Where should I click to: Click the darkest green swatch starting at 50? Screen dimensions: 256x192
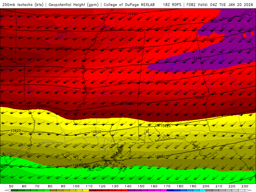tap(14, 190)
